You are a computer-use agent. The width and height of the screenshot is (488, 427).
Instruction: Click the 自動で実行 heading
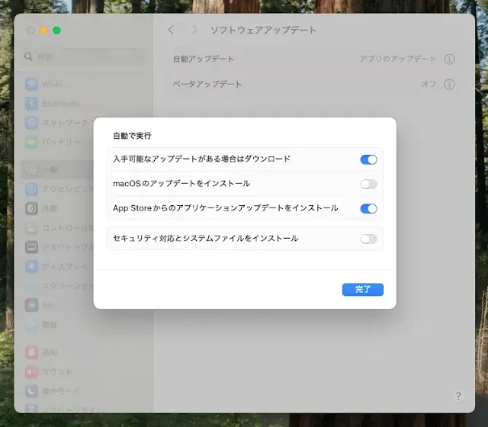[x=132, y=136]
